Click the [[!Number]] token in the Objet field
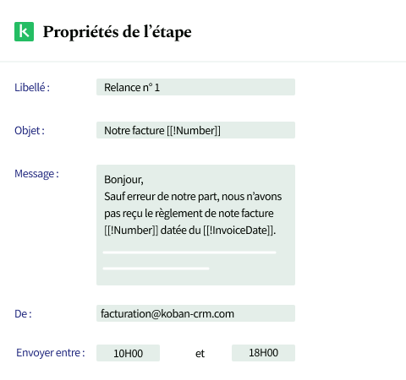Screen dimensions: 406x380 click(194, 131)
